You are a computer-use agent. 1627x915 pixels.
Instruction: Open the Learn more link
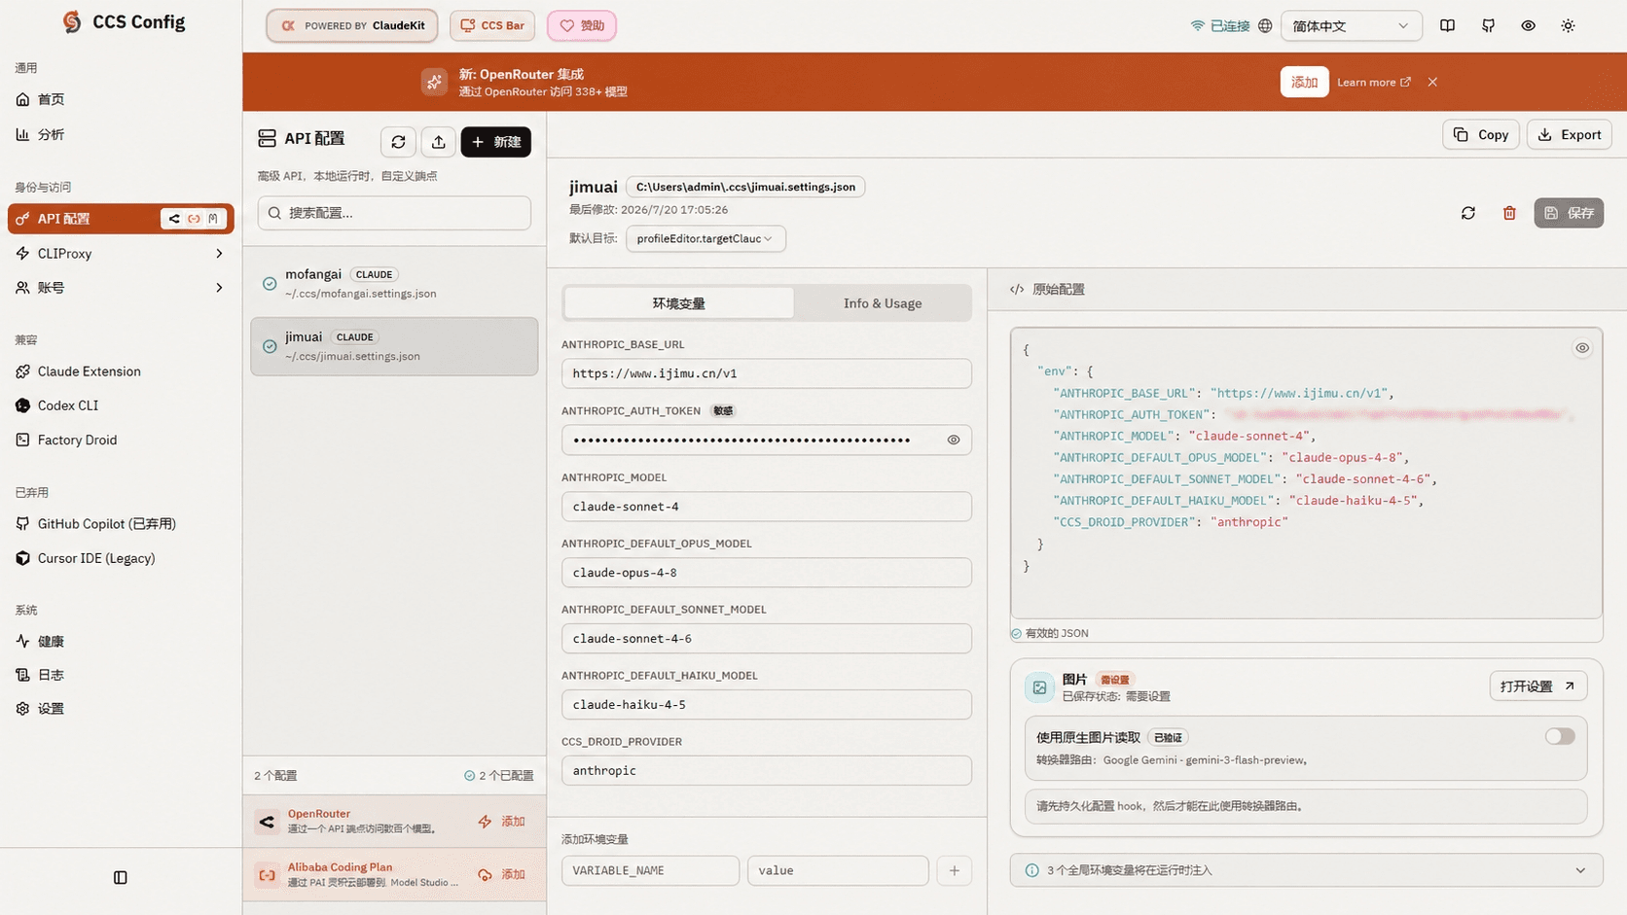(x=1373, y=82)
